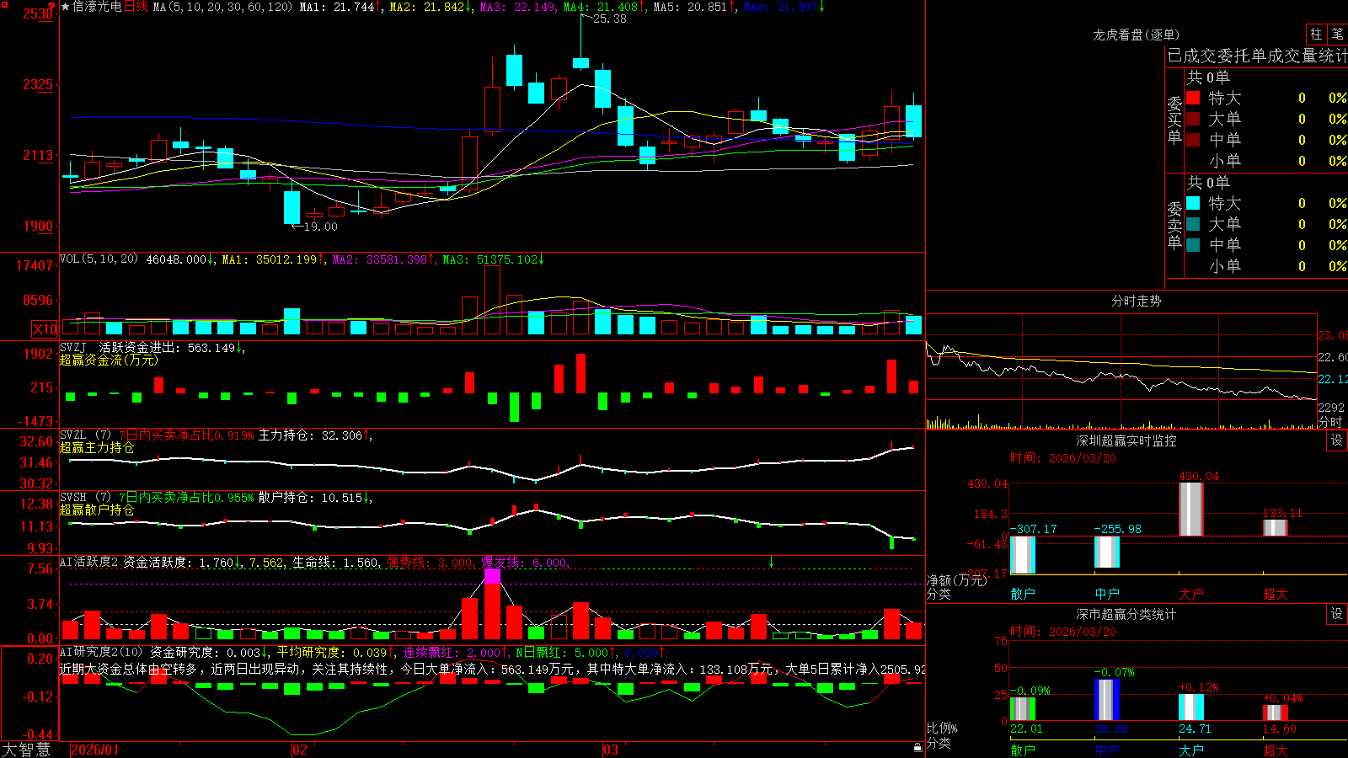
Task: Click the 委买单 section label
Action: pos(1174,120)
